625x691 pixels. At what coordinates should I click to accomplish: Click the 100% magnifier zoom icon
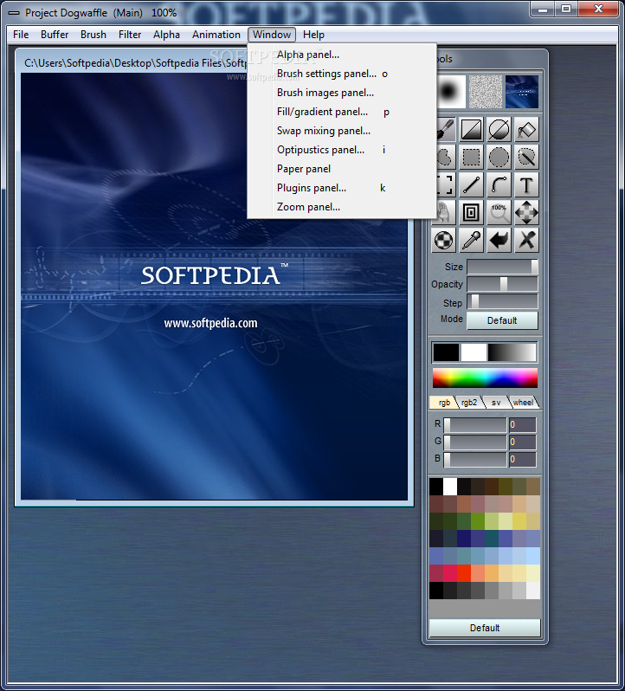[x=499, y=212]
